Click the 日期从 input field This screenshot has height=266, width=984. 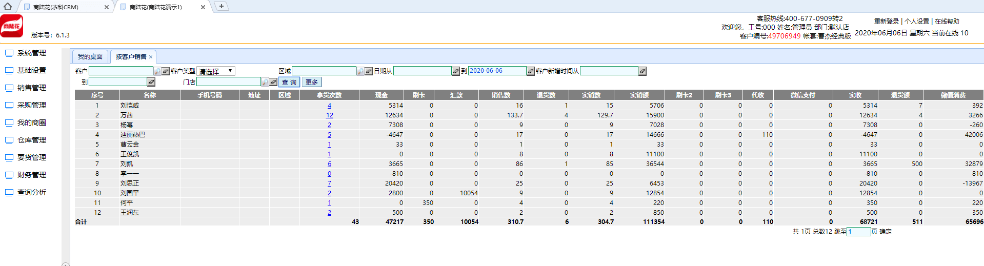[x=422, y=71]
